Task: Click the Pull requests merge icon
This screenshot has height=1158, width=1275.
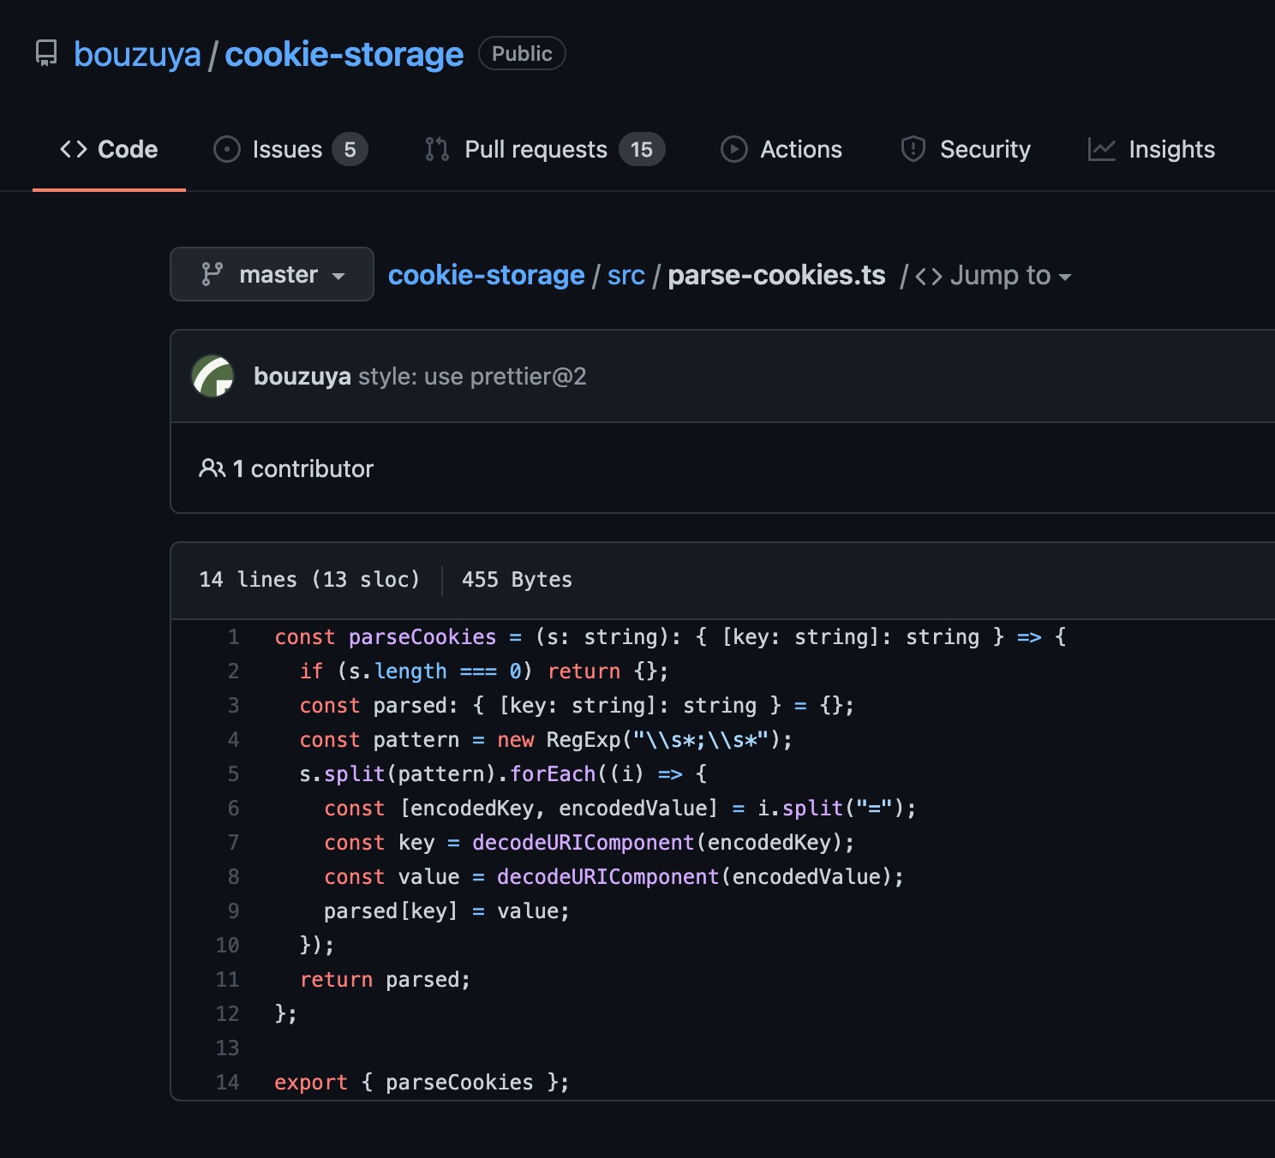Action: point(436,148)
